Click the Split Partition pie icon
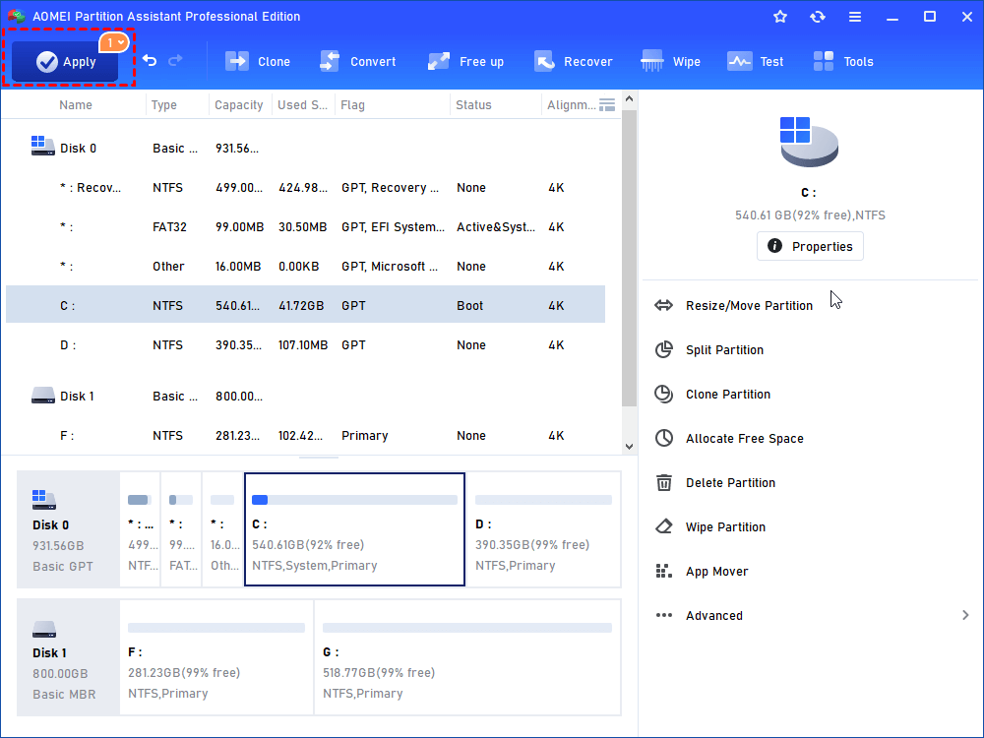Viewport: 984px width, 738px height. [664, 349]
